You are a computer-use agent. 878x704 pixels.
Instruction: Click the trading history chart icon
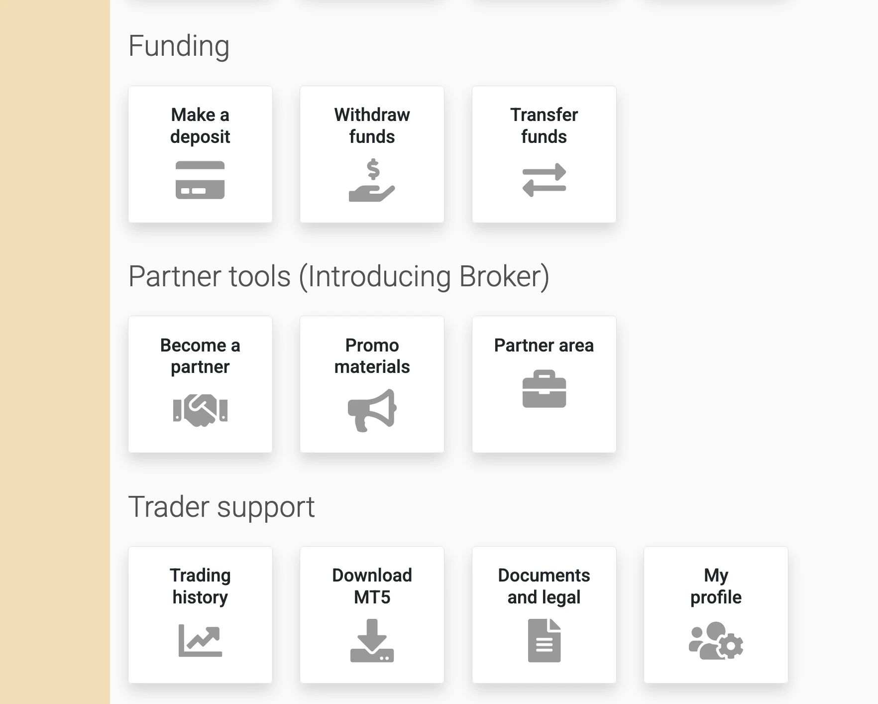click(x=200, y=640)
